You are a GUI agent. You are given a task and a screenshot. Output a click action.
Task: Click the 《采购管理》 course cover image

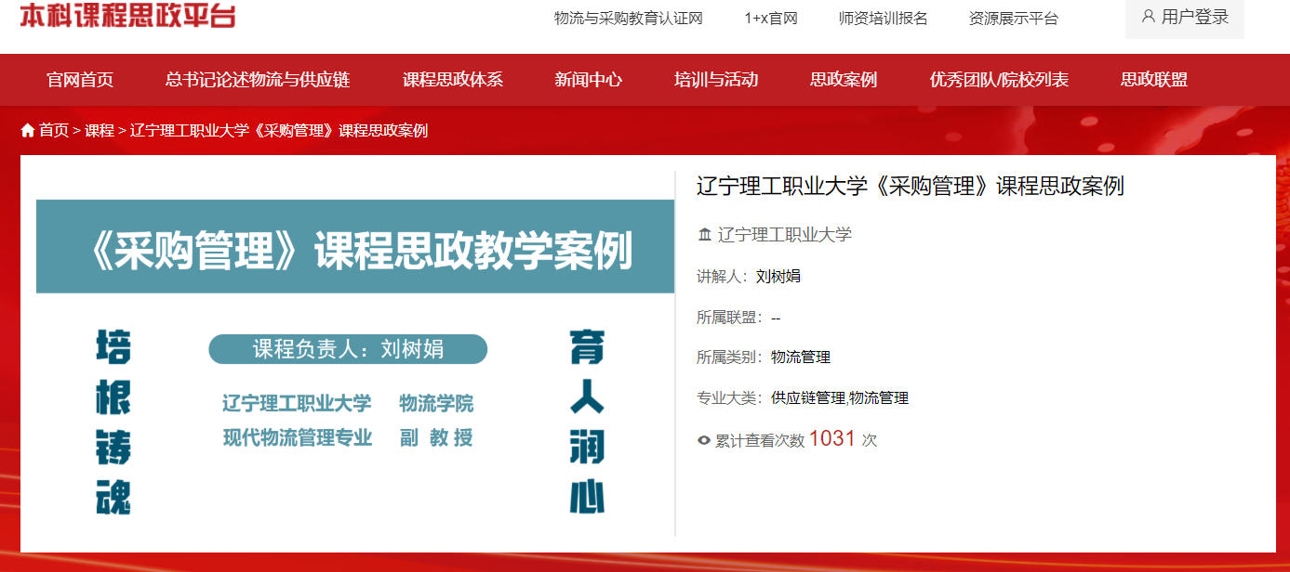[x=354, y=353]
